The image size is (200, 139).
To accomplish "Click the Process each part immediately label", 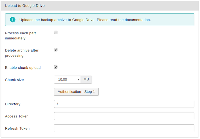I will (x=20, y=36).
